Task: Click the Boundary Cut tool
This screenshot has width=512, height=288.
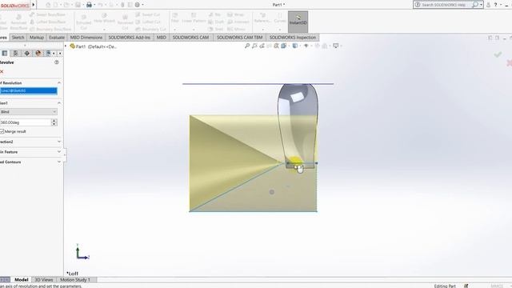Action: (x=150, y=29)
